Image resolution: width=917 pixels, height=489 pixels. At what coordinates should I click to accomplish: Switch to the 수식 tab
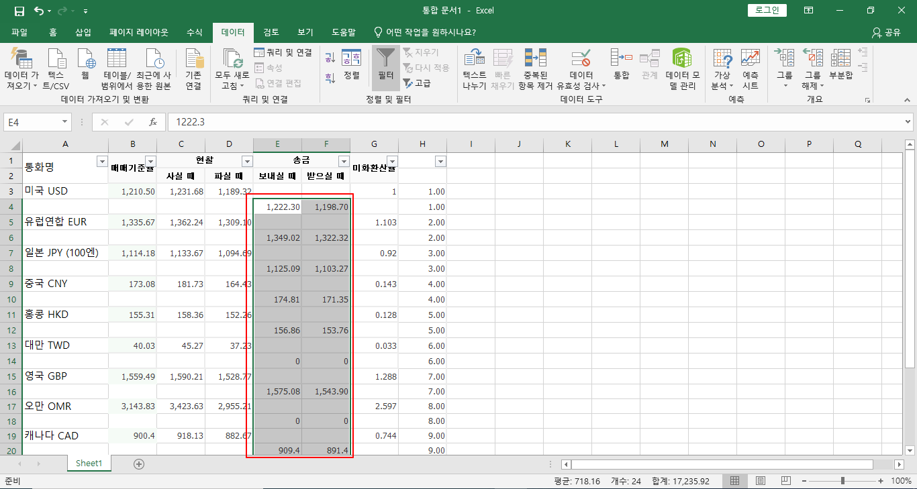pyautogui.click(x=195, y=32)
